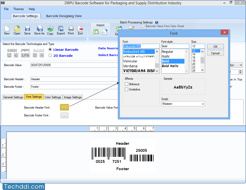Open Batch Processing help icon
Image resolution: width=246 pixels, height=190 pixels.
point(156,22)
